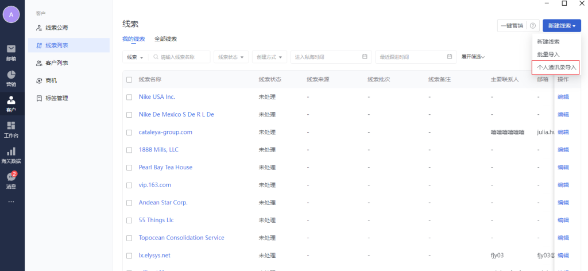Choose 个人通讯录导入 from the dropdown menu
This screenshot has height=271, width=588.
556,67
